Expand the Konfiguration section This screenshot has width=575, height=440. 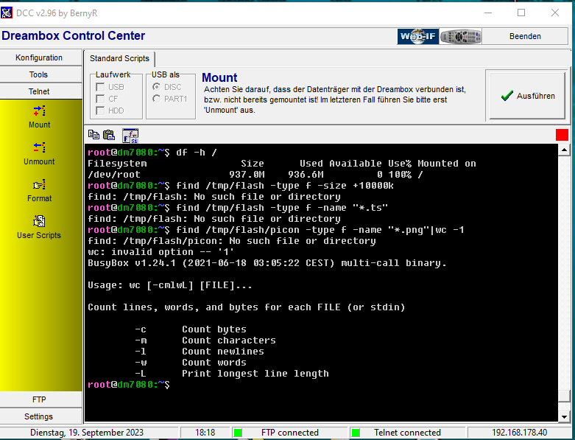pos(39,57)
